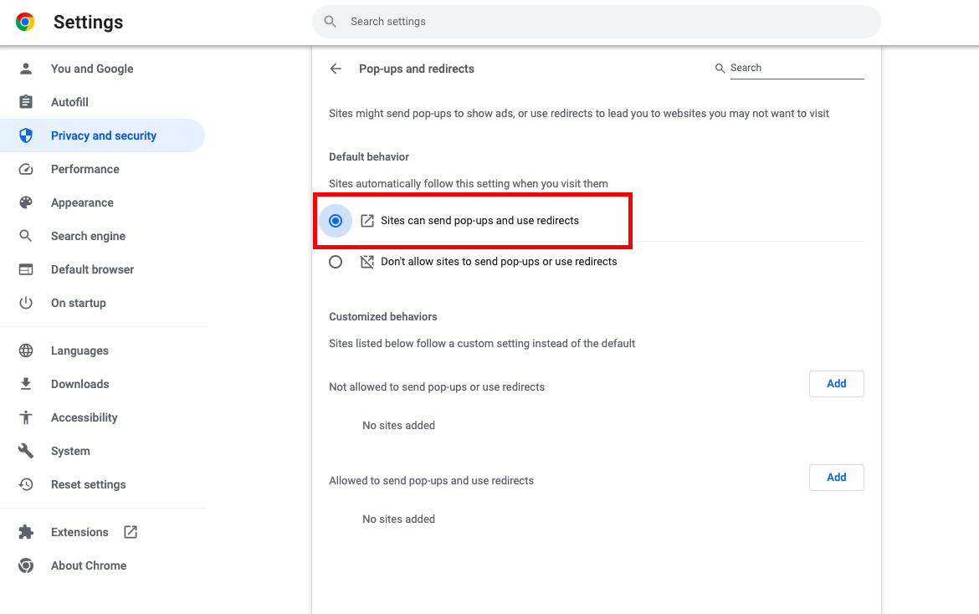The width and height of the screenshot is (979, 614).
Task: Open About Chrome page
Action: click(88, 565)
